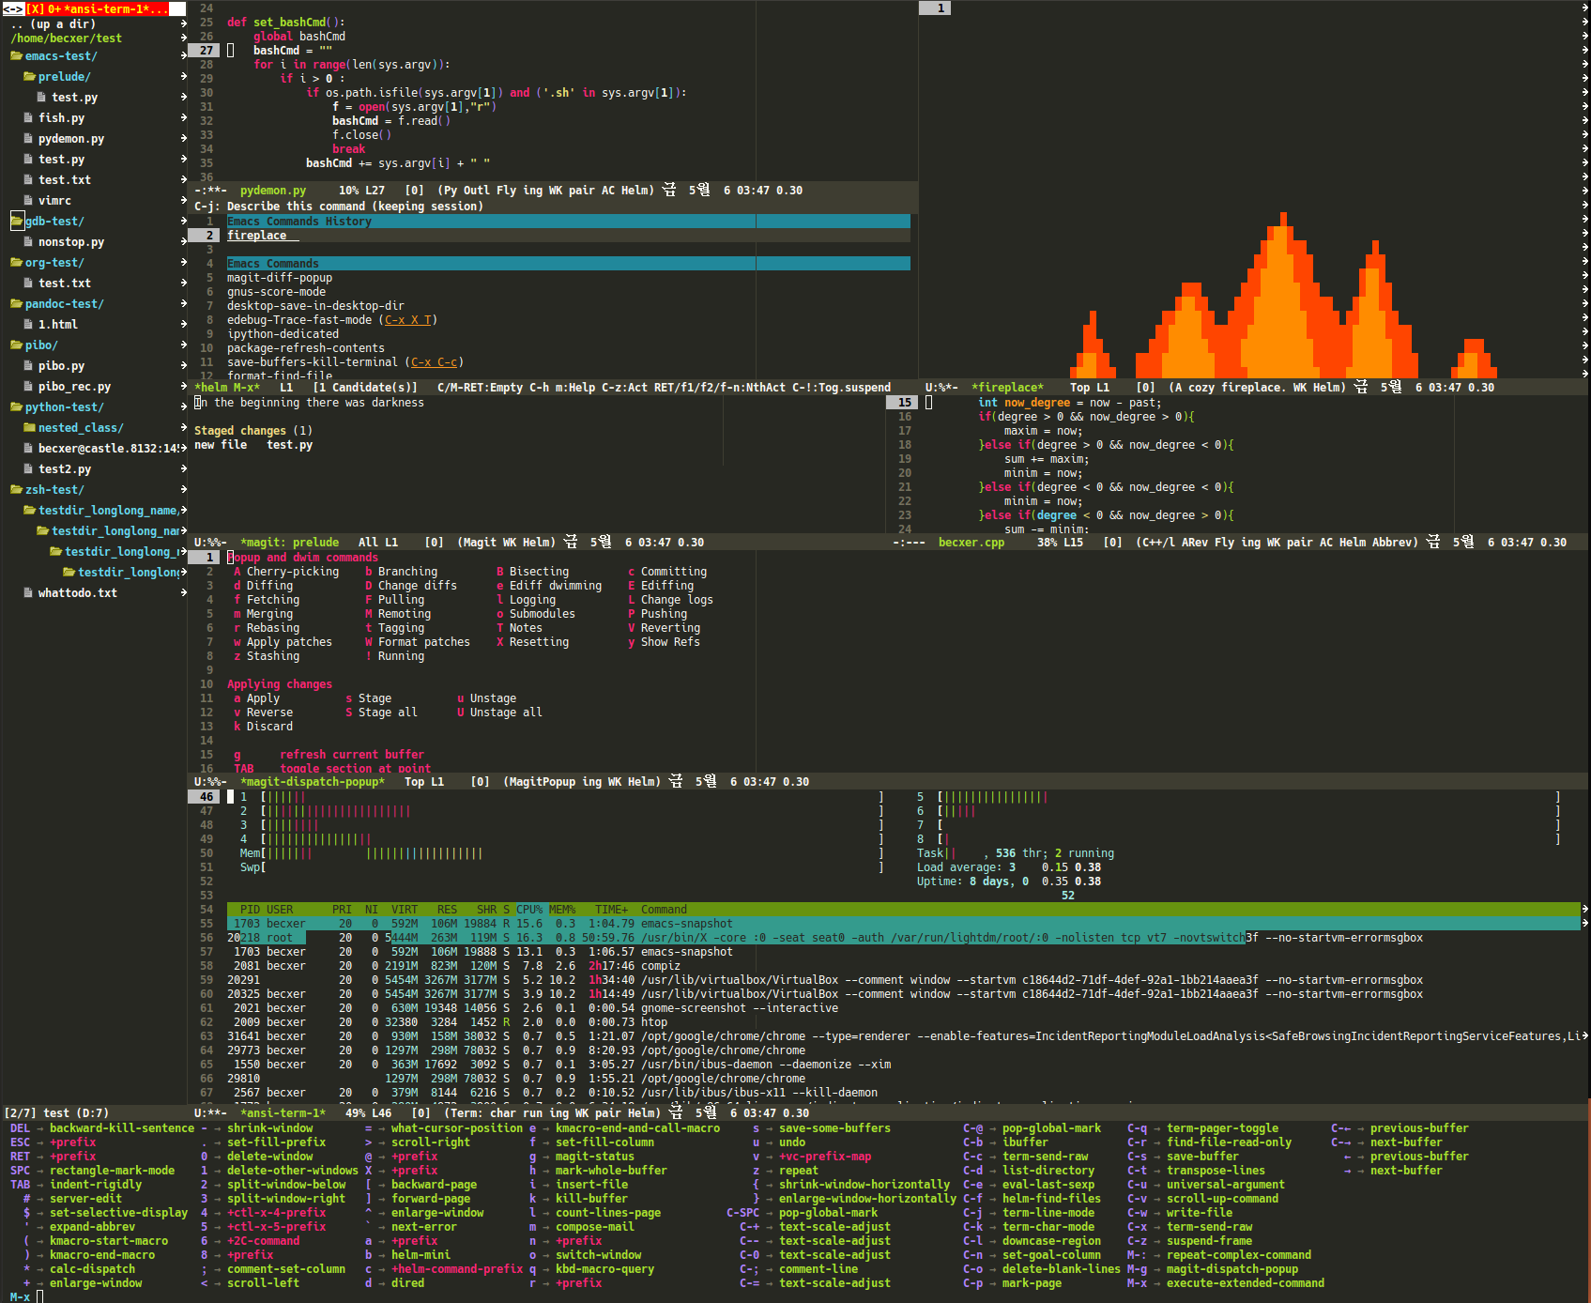This screenshot has height=1303, width=1591.
Task: Expand the nested_class folder icon
Action: [30, 428]
